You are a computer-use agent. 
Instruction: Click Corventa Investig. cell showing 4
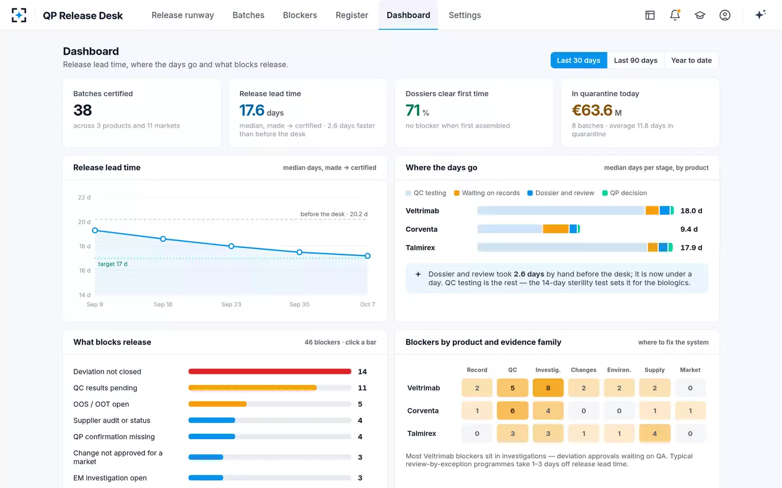(548, 411)
